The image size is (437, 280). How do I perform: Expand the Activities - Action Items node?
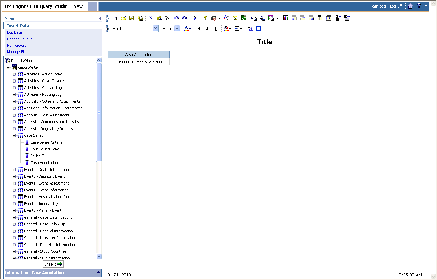(14, 74)
